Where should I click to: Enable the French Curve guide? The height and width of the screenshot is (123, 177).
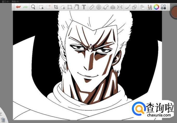[x=106, y=7]
